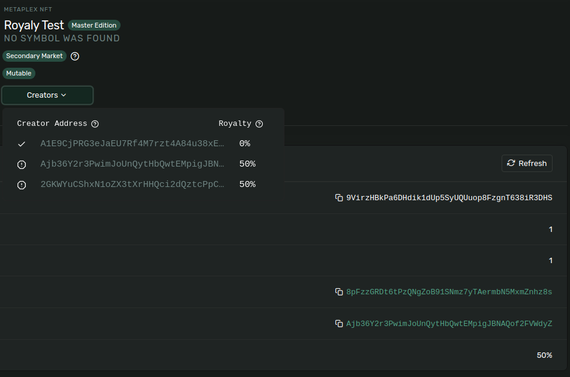
Task: Click help icon beside Creator Address header
Action: pos(95,124)
